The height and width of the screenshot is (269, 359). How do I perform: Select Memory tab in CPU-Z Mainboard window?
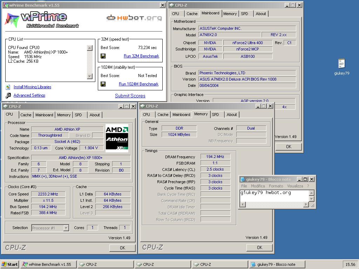(230, 14)
